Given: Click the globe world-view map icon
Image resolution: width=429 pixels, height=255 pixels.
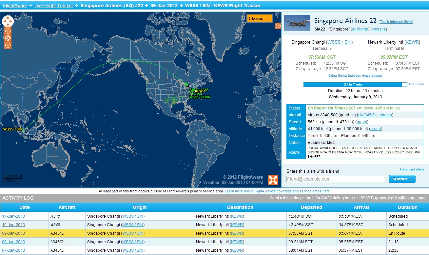Looking at the screenshot, I should coord(8,38).
